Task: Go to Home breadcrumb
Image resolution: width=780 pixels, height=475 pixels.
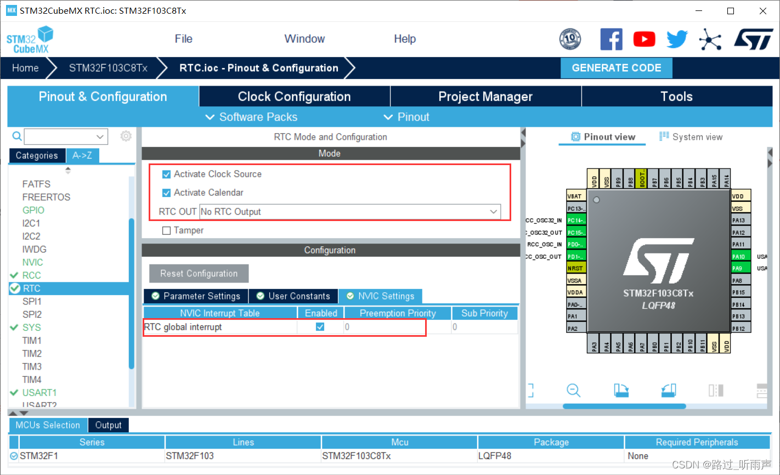Action: pyautogui.click(x=25, y=68)
